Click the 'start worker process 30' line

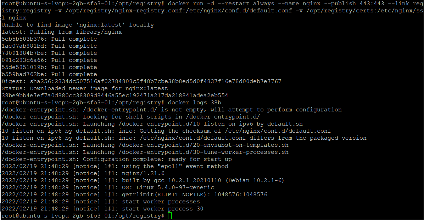point(102,209)
